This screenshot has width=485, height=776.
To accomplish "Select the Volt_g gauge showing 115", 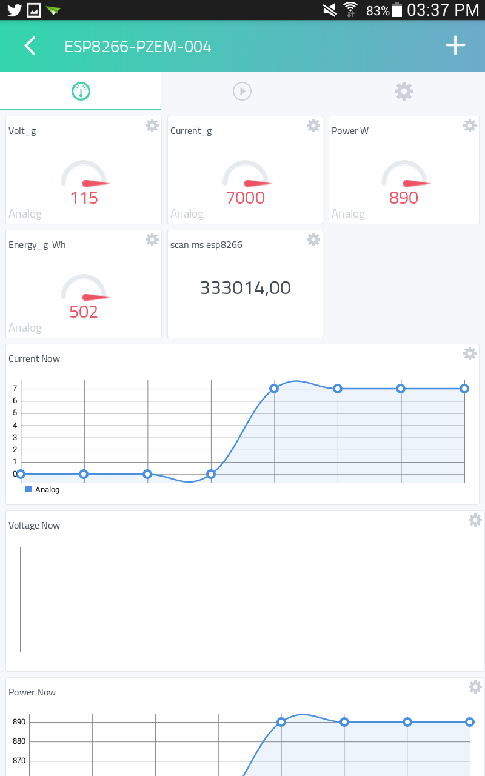I will click(x=84, y=182).
